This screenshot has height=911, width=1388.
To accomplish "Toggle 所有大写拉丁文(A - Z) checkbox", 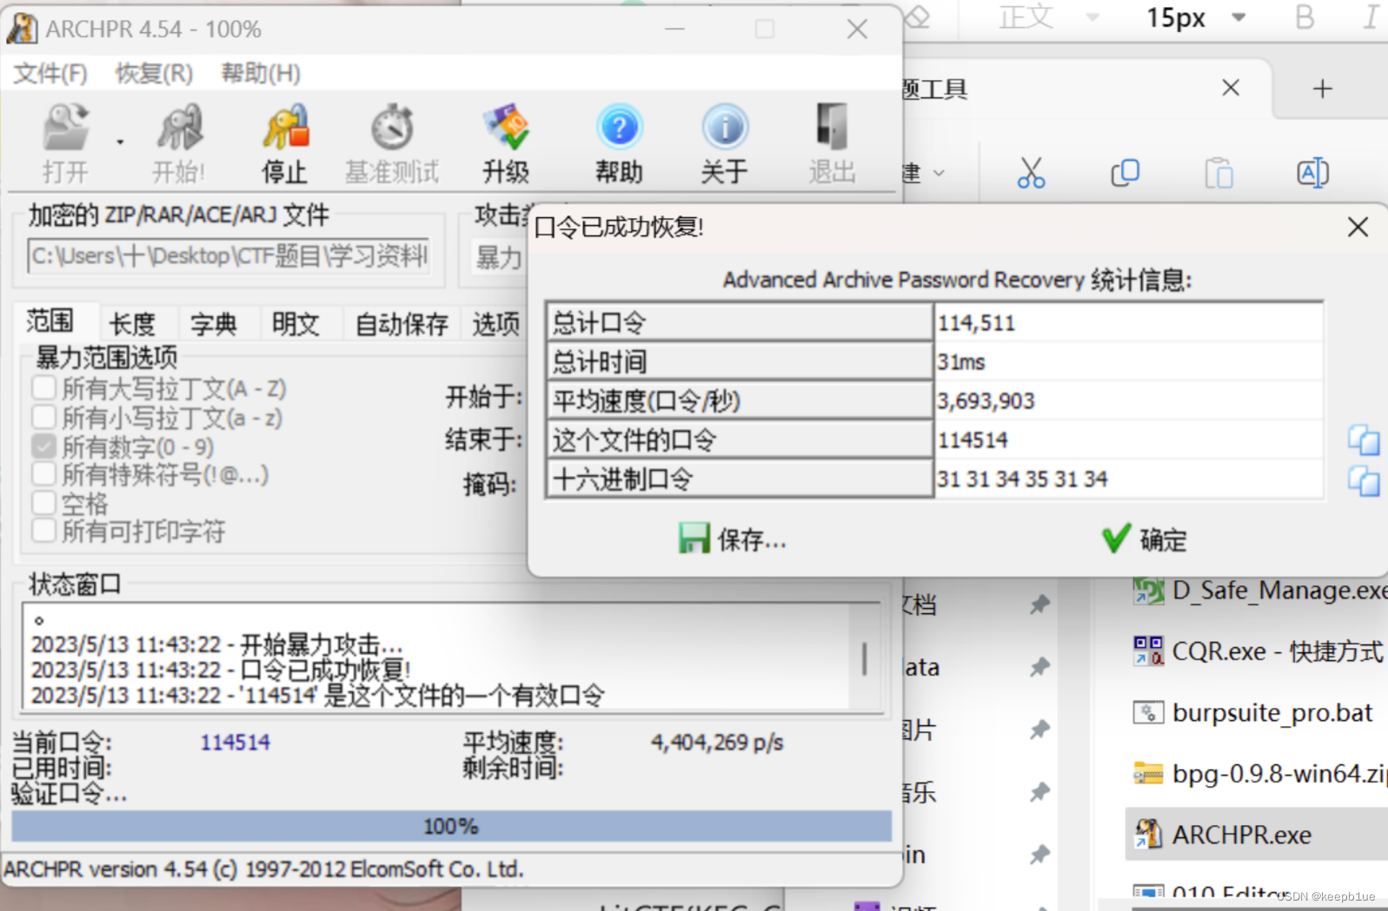I will click(x=43, y=388).
